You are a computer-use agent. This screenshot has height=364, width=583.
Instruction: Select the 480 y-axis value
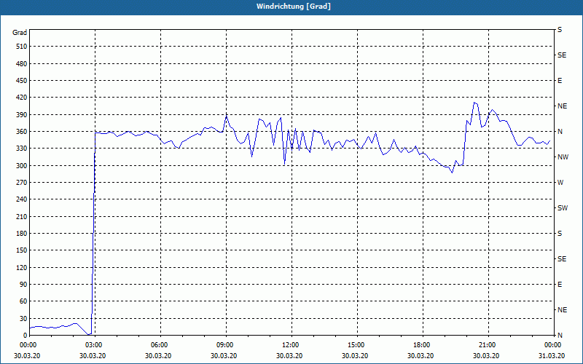point(21,64)
